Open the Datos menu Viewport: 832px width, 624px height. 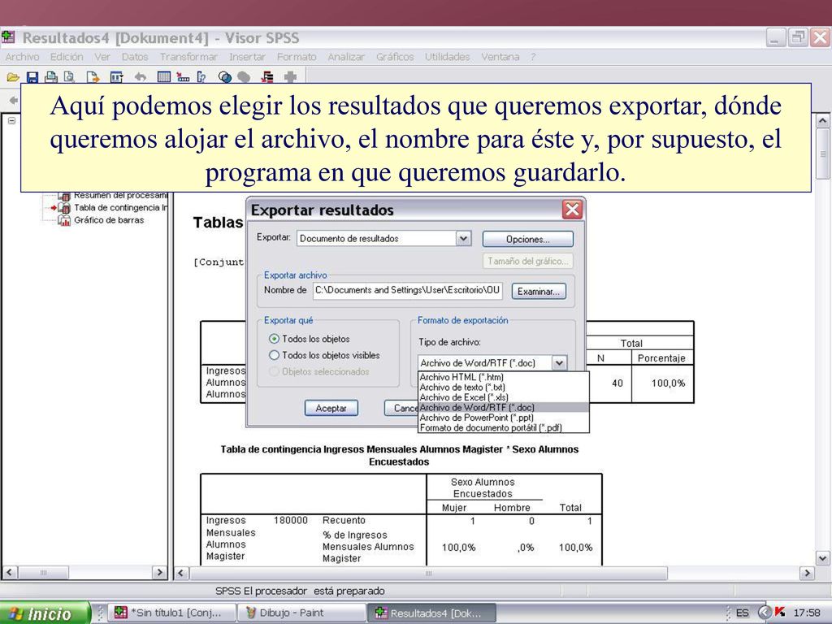pos(135,56)
